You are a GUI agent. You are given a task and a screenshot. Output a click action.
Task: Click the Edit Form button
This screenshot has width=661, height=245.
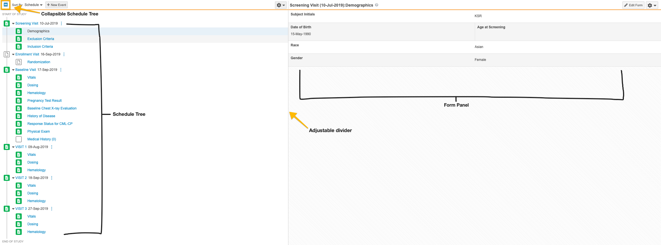coord(633,5)
